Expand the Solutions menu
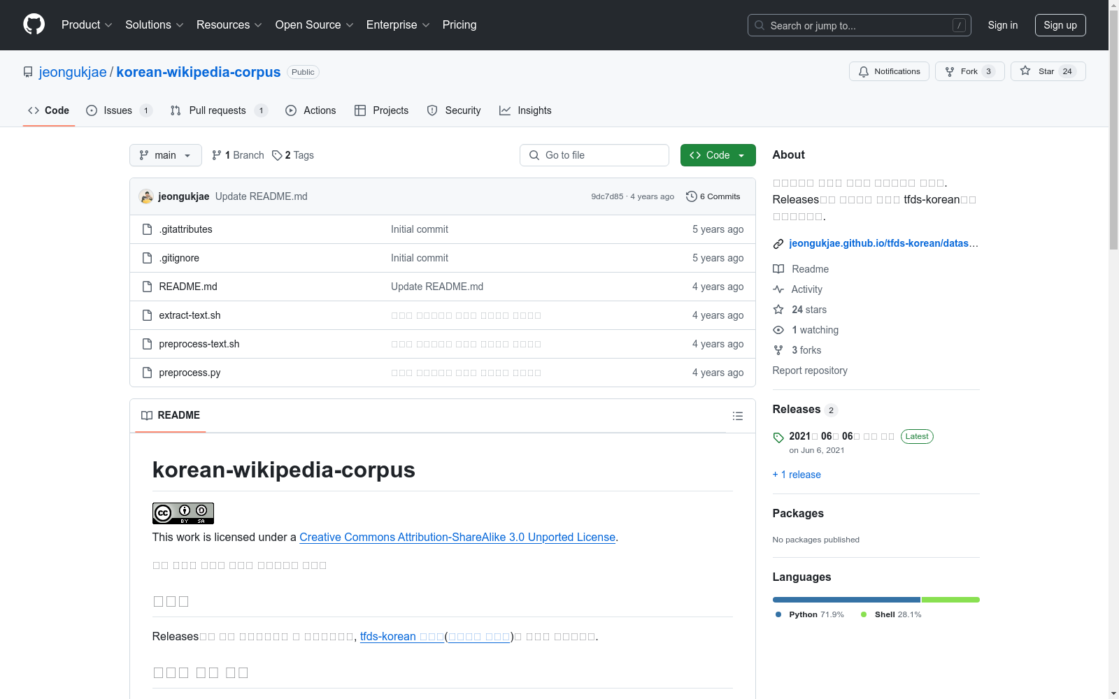The image size is (1119, 699). 154,25
